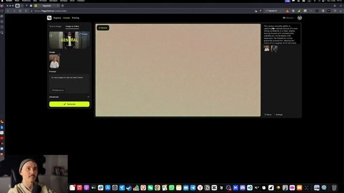Select the Image to Video tab

[72, 26]
